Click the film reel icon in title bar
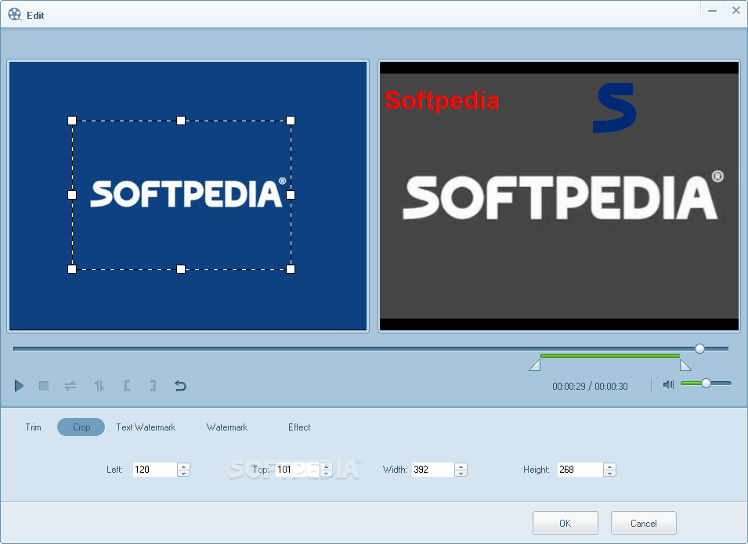 tap(14, 14)
